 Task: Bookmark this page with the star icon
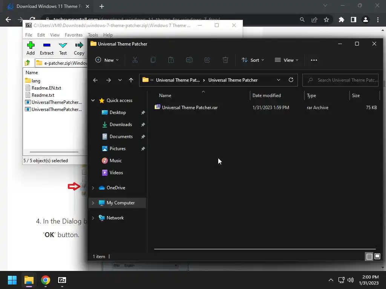(326, 20)
